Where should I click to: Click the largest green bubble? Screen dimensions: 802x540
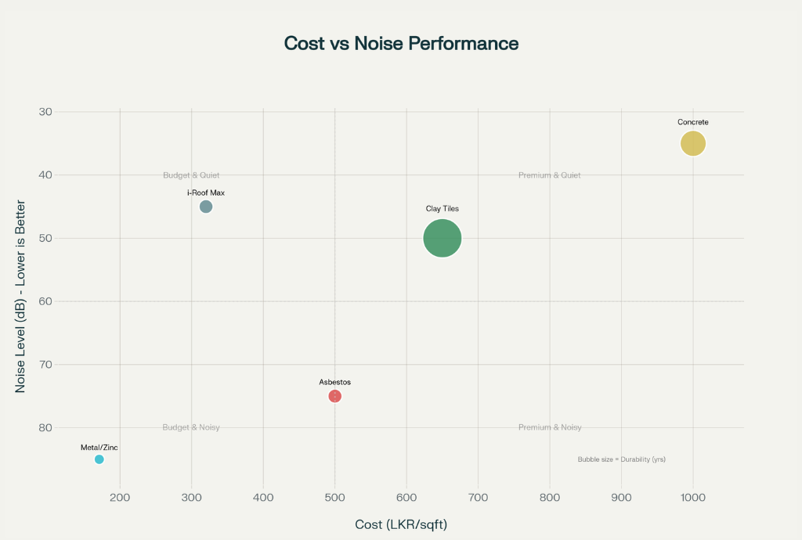442,238
